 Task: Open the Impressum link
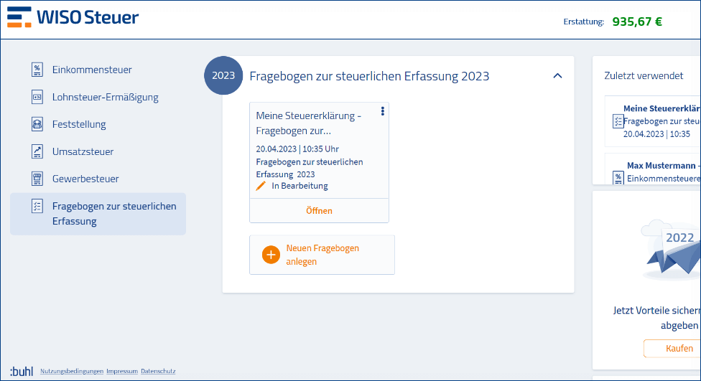pos(122,371)
